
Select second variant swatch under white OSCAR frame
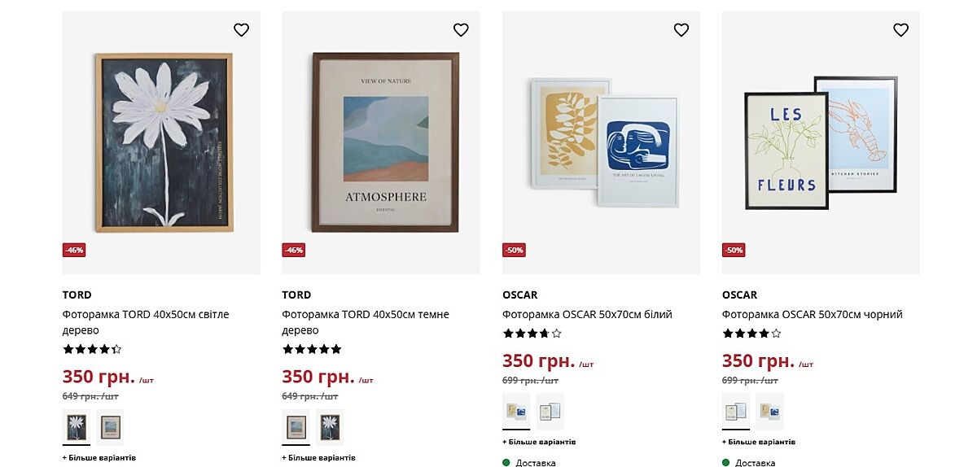pos(550,412)
